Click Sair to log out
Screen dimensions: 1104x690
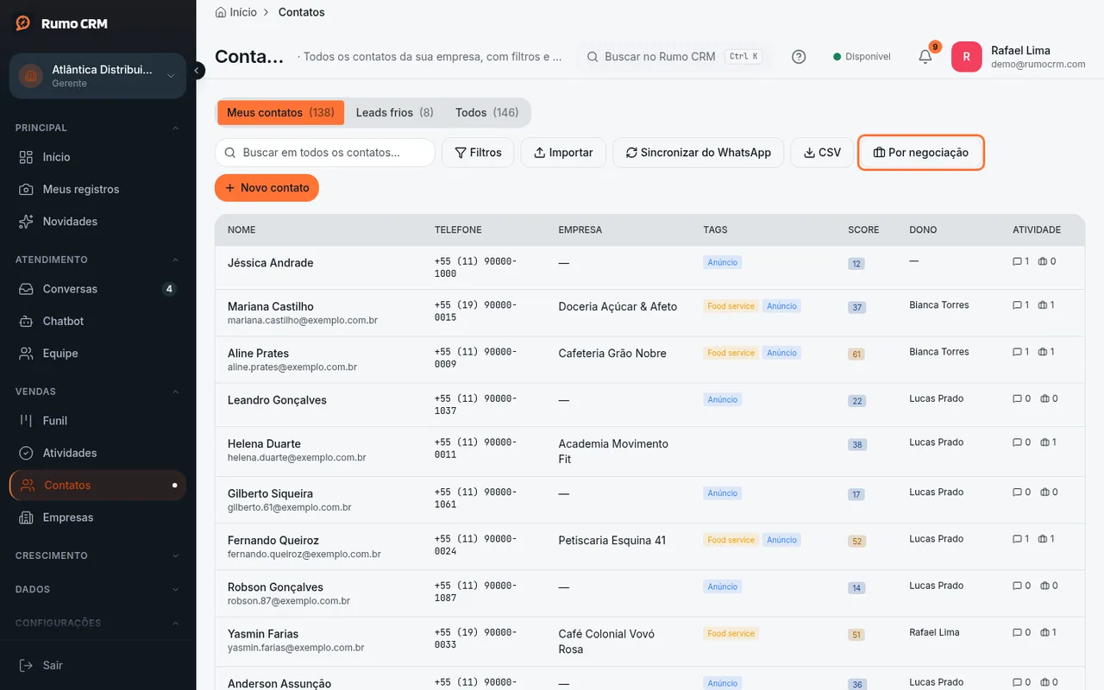(x=97, y=665)
